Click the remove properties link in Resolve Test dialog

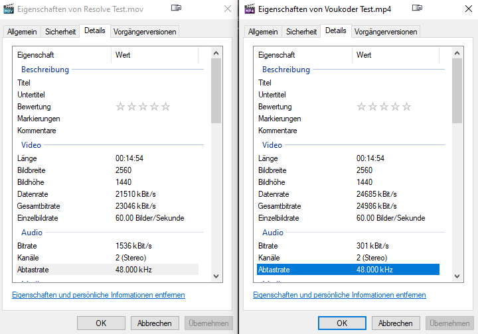[98, 295]
